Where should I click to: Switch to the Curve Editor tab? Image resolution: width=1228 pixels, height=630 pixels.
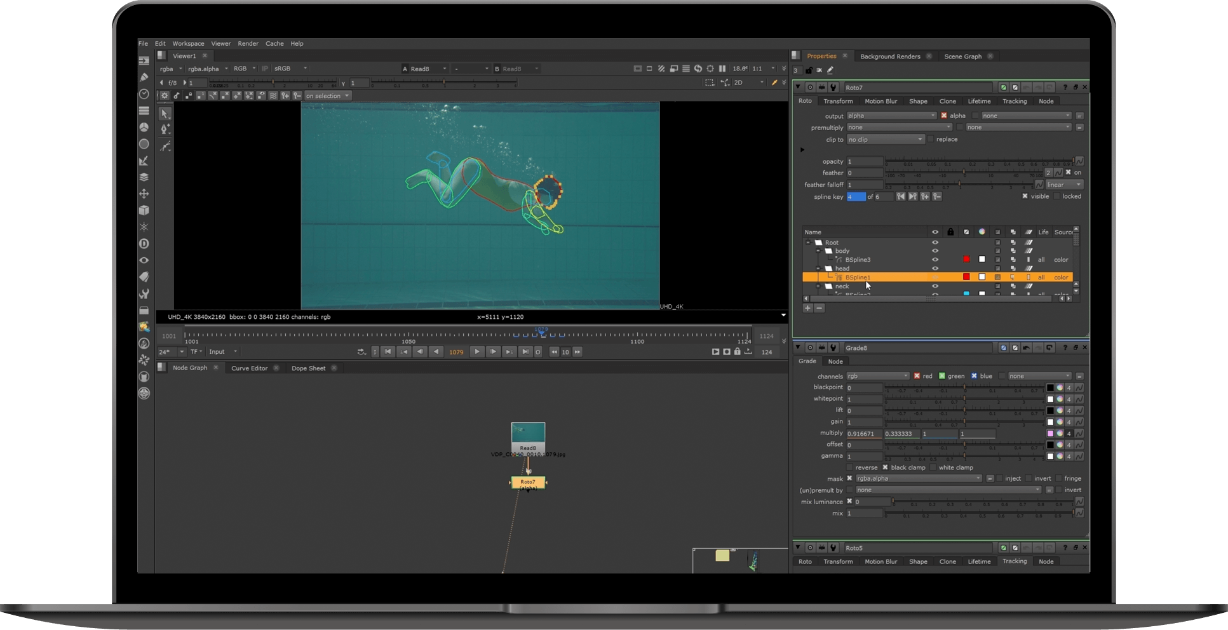(249, 368)
